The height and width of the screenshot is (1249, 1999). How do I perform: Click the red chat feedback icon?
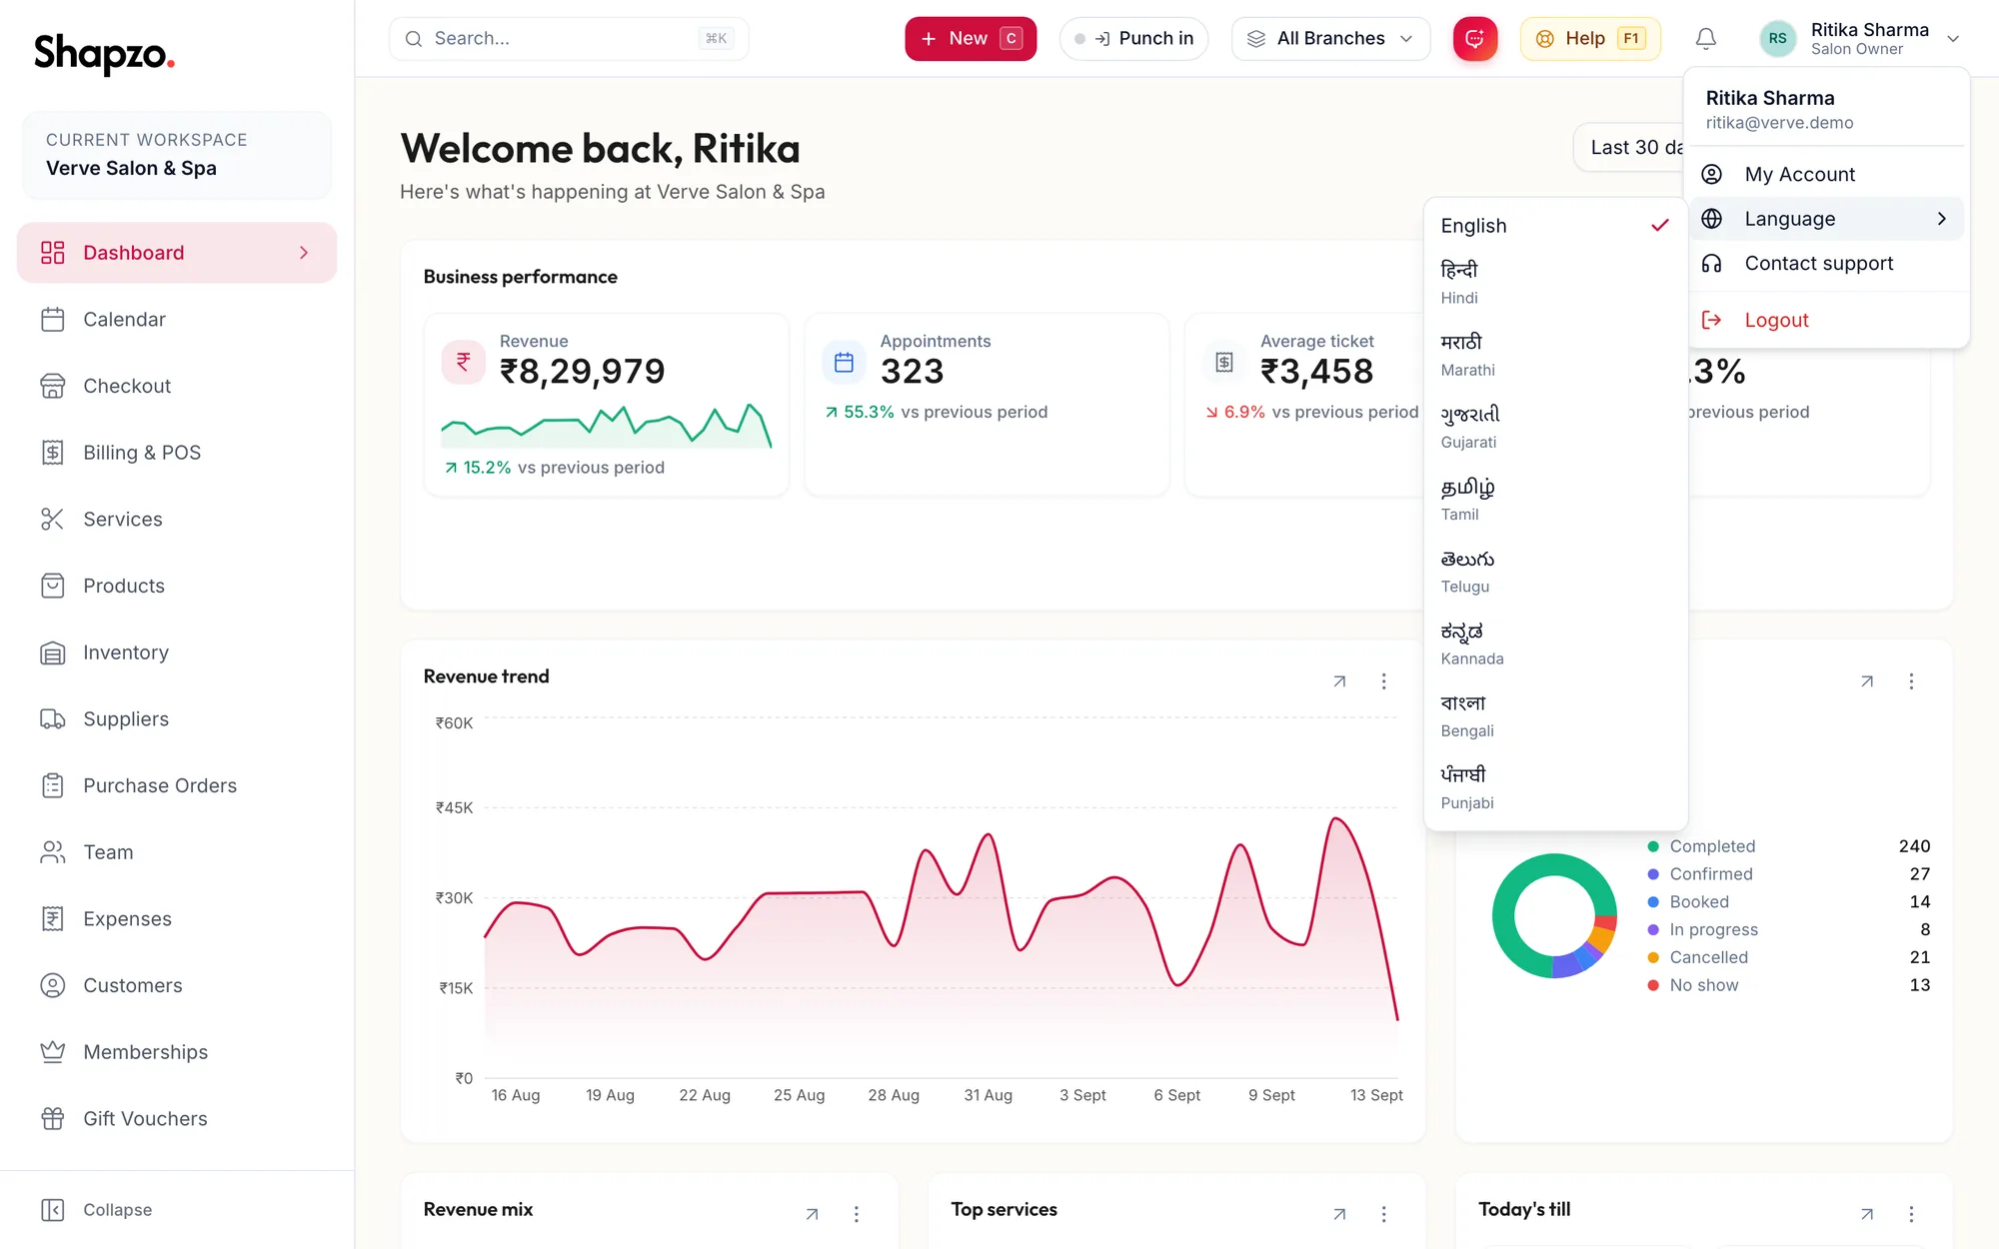1475,39
